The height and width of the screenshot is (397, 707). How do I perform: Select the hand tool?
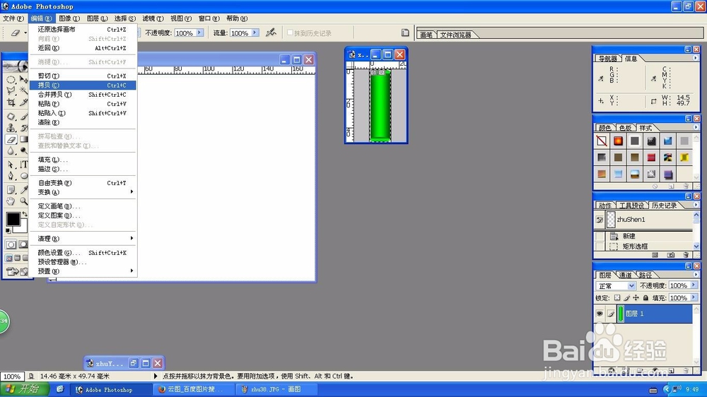11,201
